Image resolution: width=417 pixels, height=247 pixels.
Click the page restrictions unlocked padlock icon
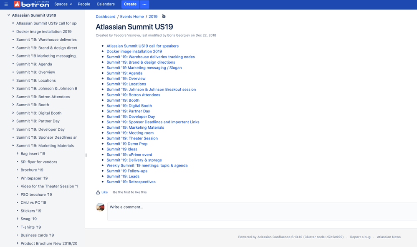click(164, 16)
